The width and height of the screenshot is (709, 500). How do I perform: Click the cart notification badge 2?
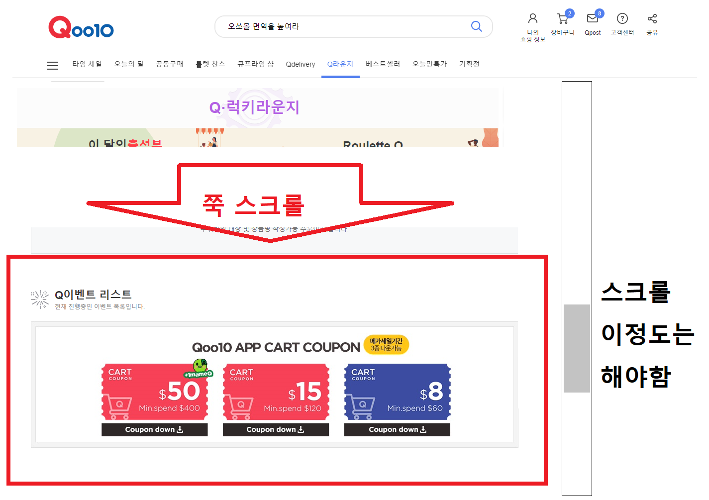tap(570, 13)
